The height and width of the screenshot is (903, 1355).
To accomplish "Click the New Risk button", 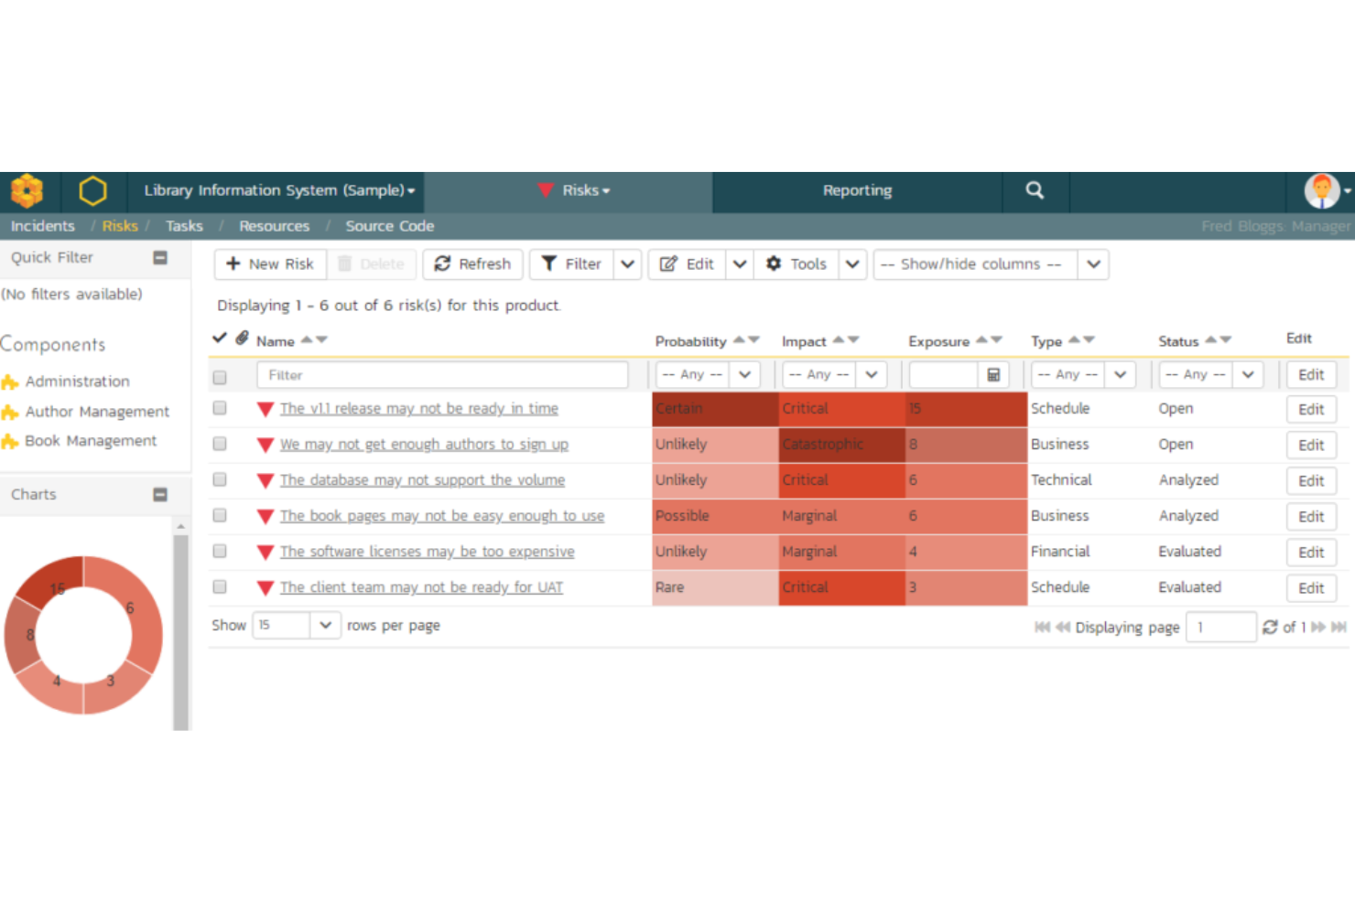I will click(269, 263).
